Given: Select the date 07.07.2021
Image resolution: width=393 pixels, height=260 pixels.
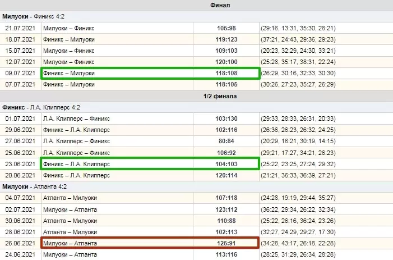Looking at the screenshot, I should (x=20, y=84).
